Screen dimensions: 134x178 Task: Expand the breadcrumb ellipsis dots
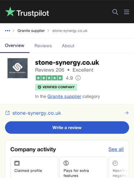[x=8, y=31]
